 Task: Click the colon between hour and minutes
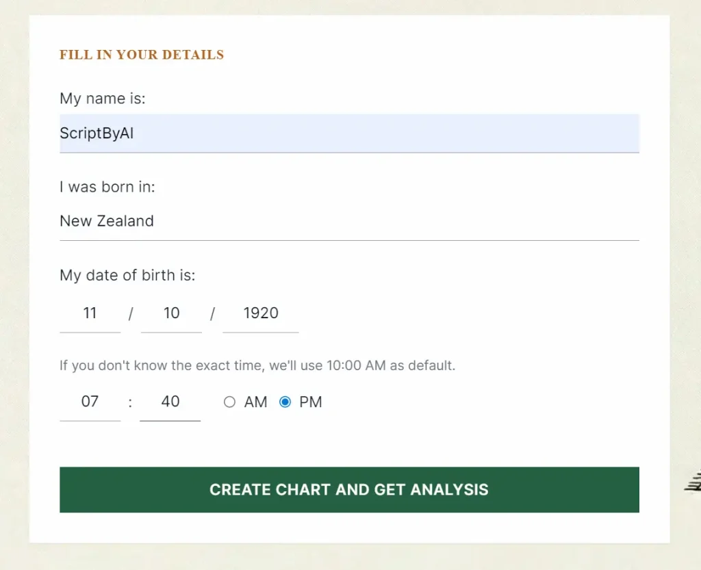[130, 402]
